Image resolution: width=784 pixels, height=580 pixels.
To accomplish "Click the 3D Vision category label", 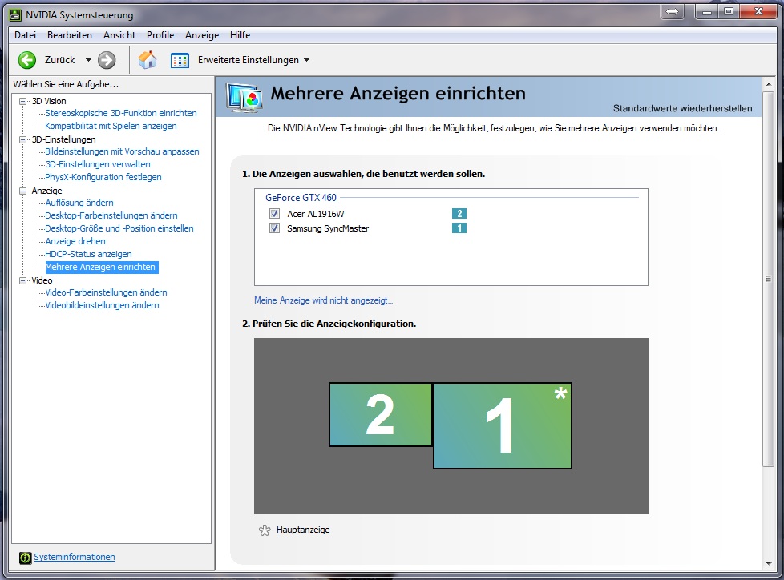I will pyautogui.click(x=49, y=101).
